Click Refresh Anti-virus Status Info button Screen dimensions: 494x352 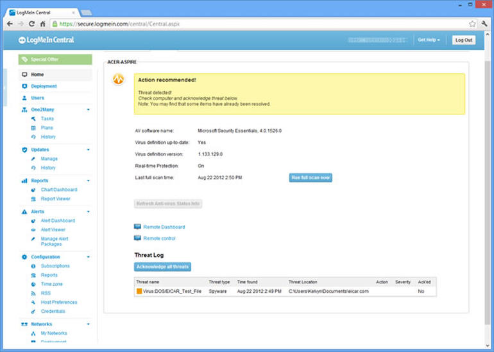pos(168,204)
